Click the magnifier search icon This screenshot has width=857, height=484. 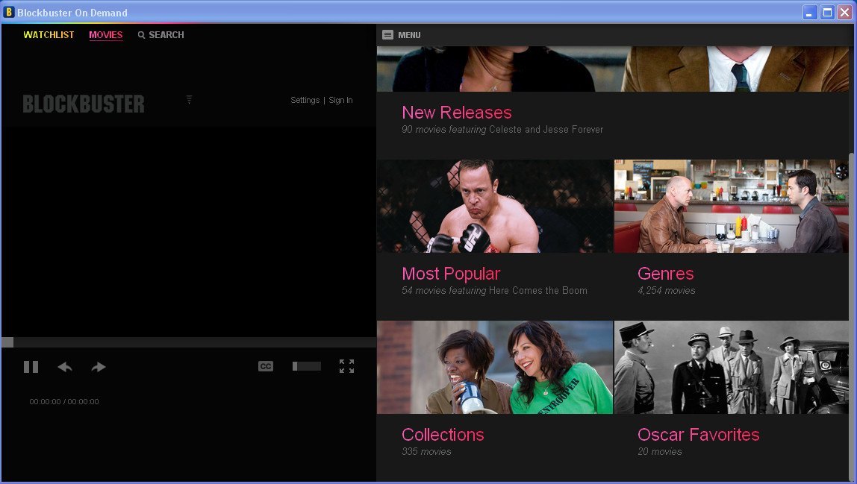click(x=142, y=35)
